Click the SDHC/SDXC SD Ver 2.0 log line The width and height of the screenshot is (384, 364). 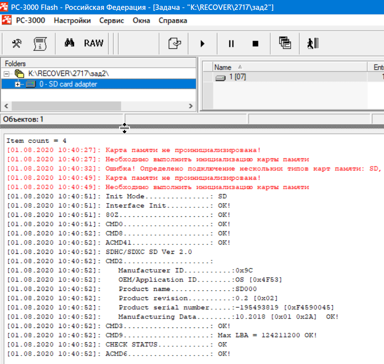tap(99, 252)
